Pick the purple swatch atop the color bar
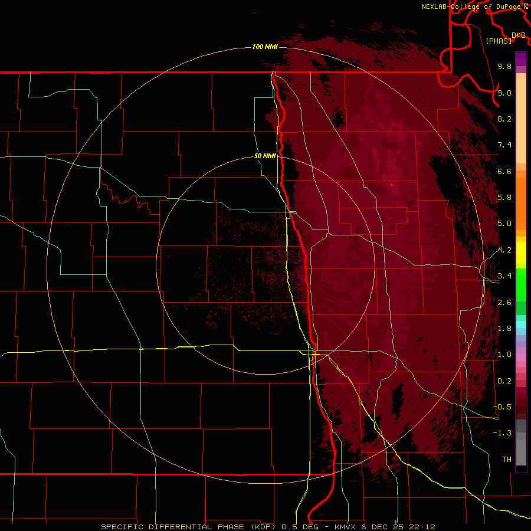This screenshot has width=531, height=531. (521, 59)
